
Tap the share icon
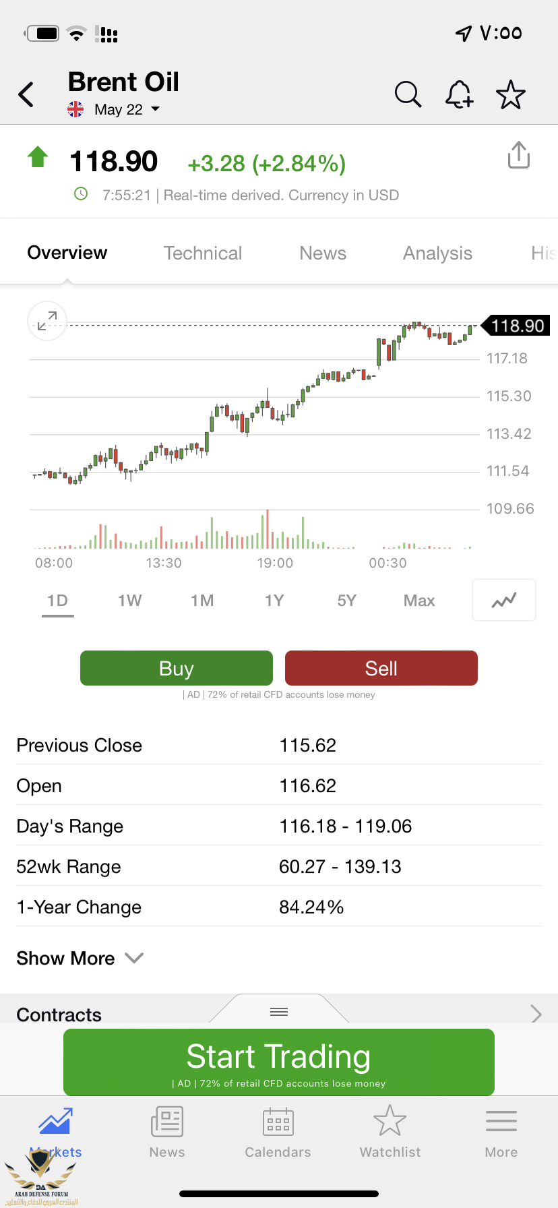518,155
